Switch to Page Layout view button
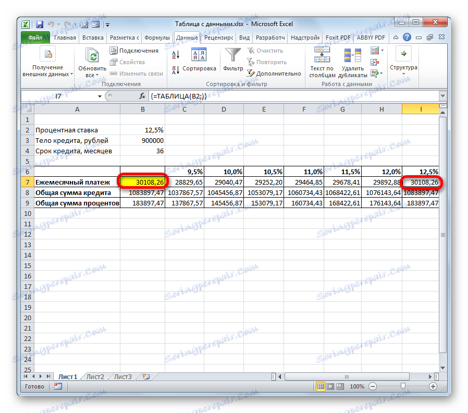This screenshot has width=468, height=413. coord(330,386)
